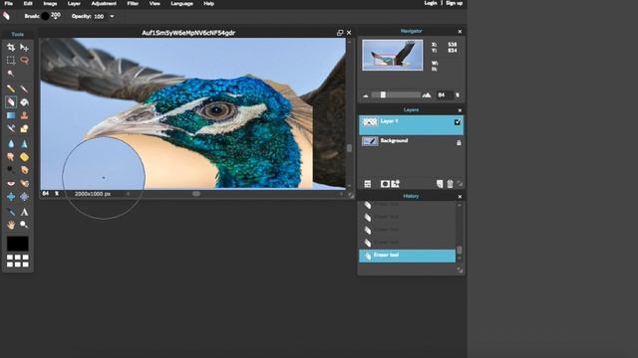Select the Hand pan tool
The image size is (638, 358).
(x=11, y=225)
